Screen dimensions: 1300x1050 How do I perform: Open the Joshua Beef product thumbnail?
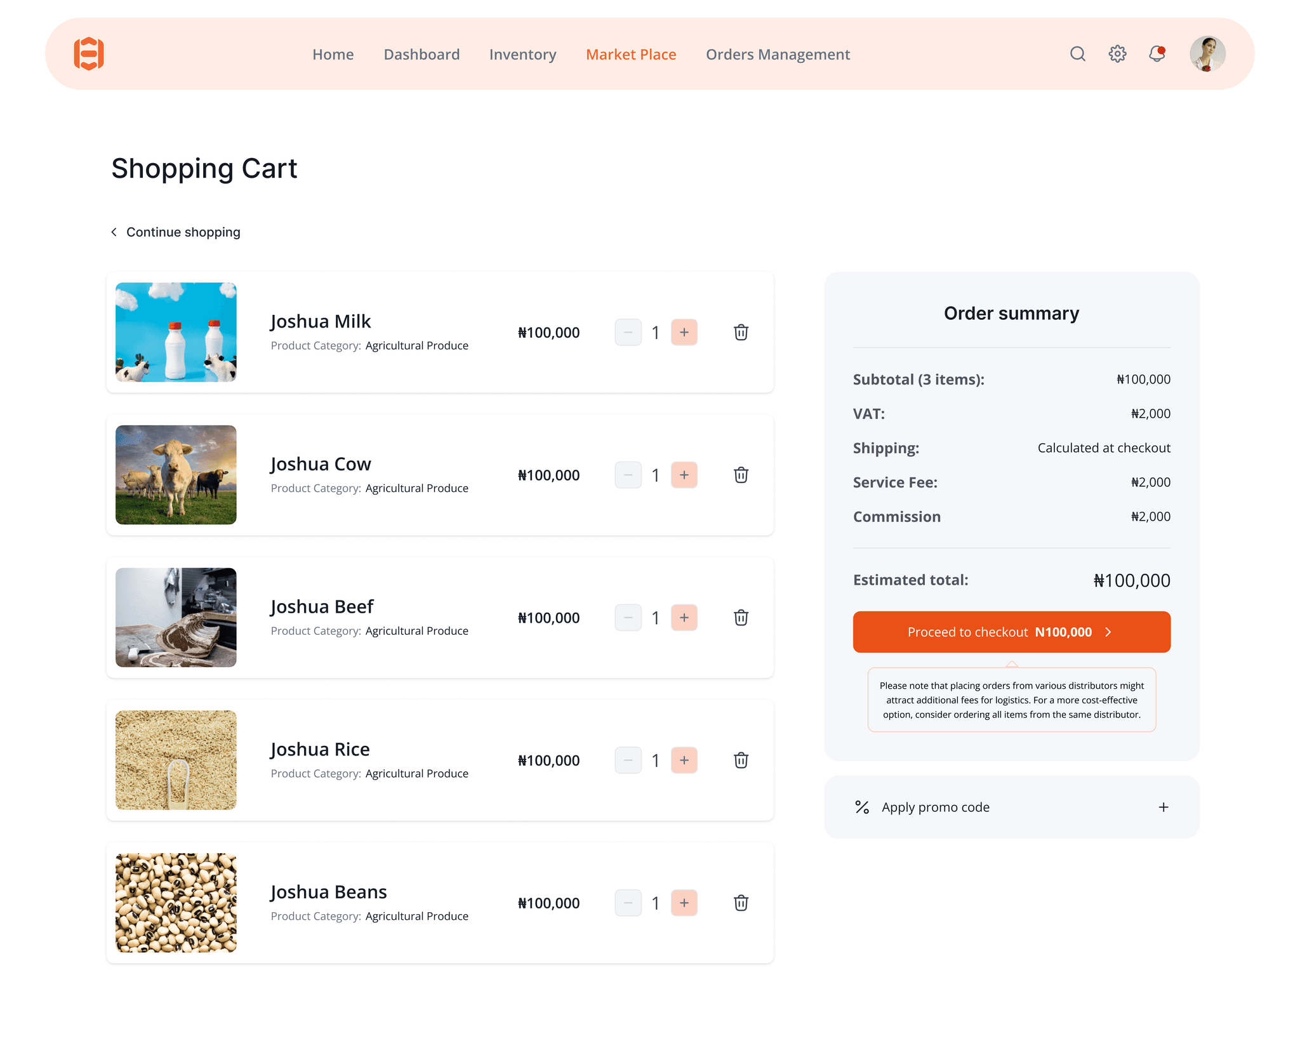[176, 618]
